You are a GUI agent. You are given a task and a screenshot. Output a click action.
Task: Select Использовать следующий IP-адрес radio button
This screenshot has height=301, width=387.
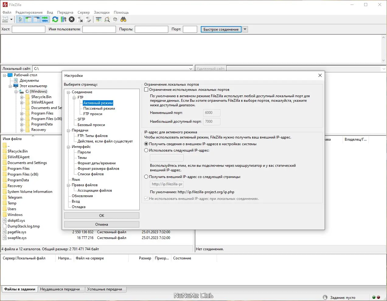point(146,150)
